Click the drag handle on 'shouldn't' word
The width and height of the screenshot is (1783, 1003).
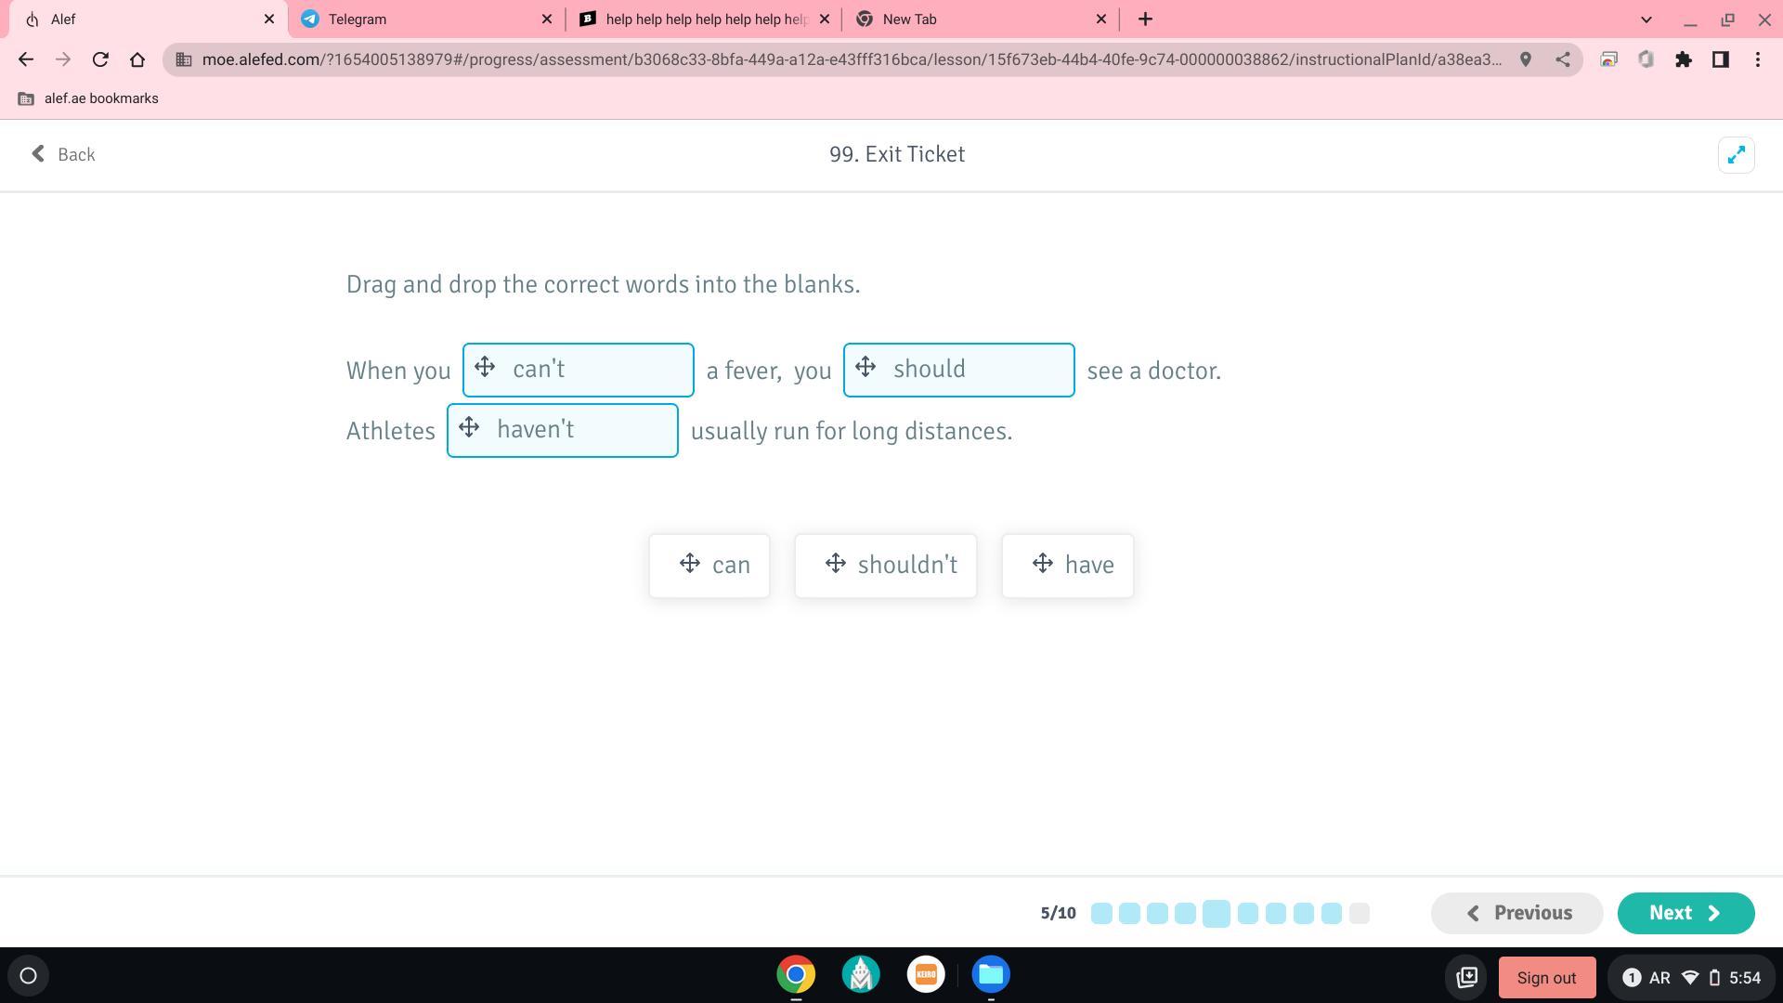835,564
